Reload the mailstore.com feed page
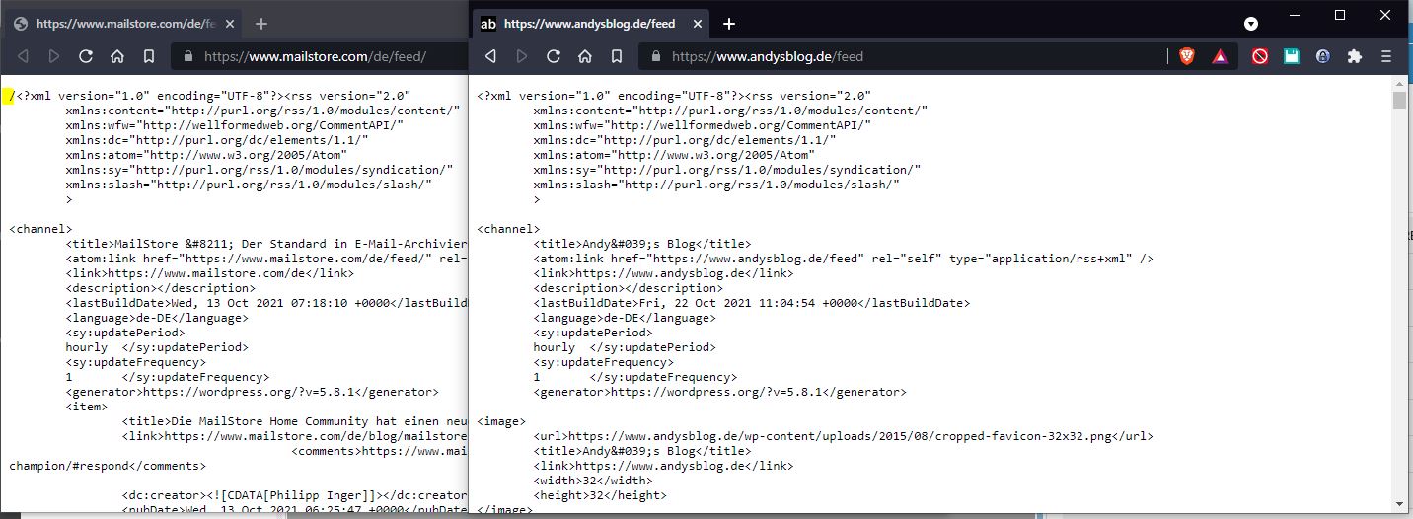Screen dimensions: 1413x519 [x=86, y=56]
